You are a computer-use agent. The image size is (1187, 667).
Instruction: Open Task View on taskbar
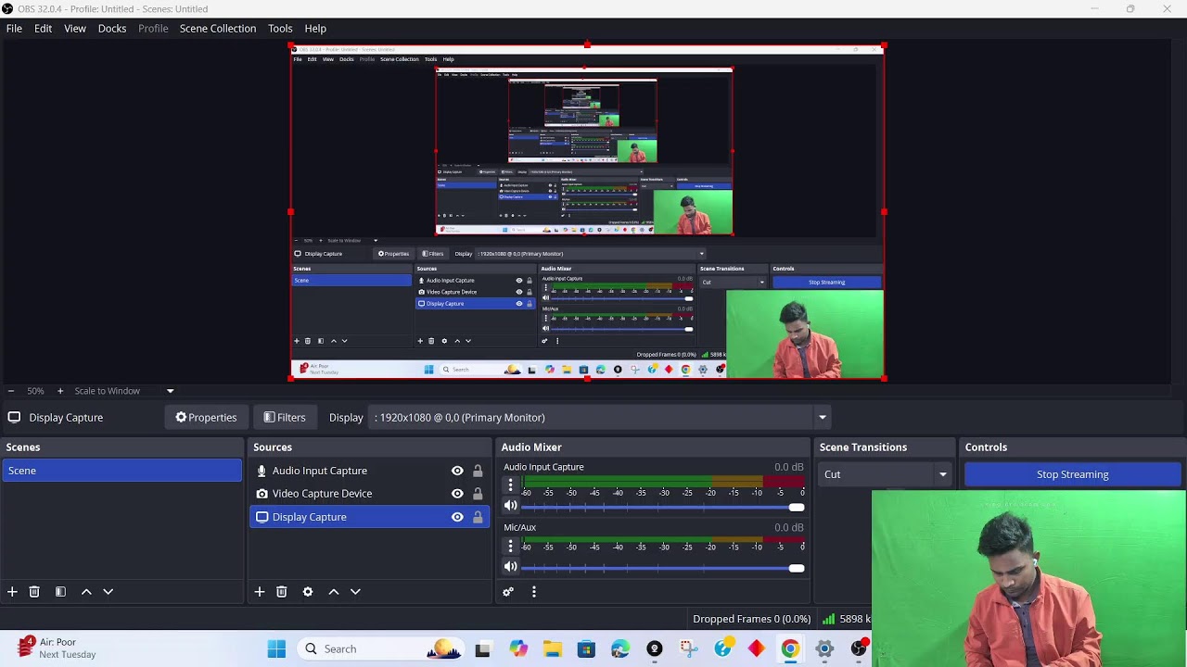482,649
